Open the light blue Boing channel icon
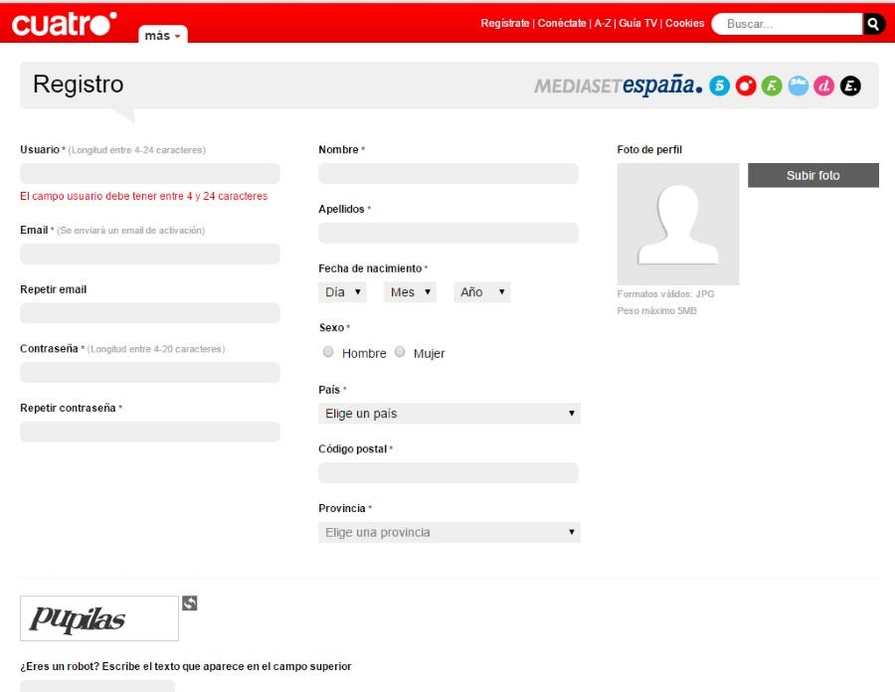This screenshot has height=692, width=895. click(x=798, y=86)
